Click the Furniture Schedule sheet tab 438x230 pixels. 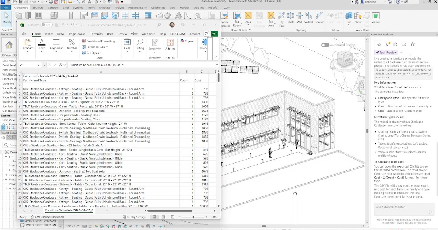(69, 211)
